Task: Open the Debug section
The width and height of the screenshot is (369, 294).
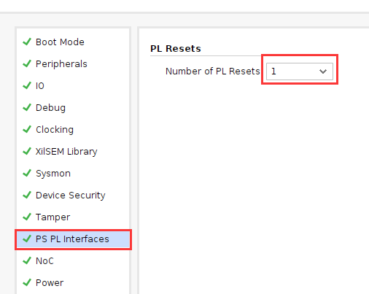Action: pyautogui.click(x=73, y=108)
